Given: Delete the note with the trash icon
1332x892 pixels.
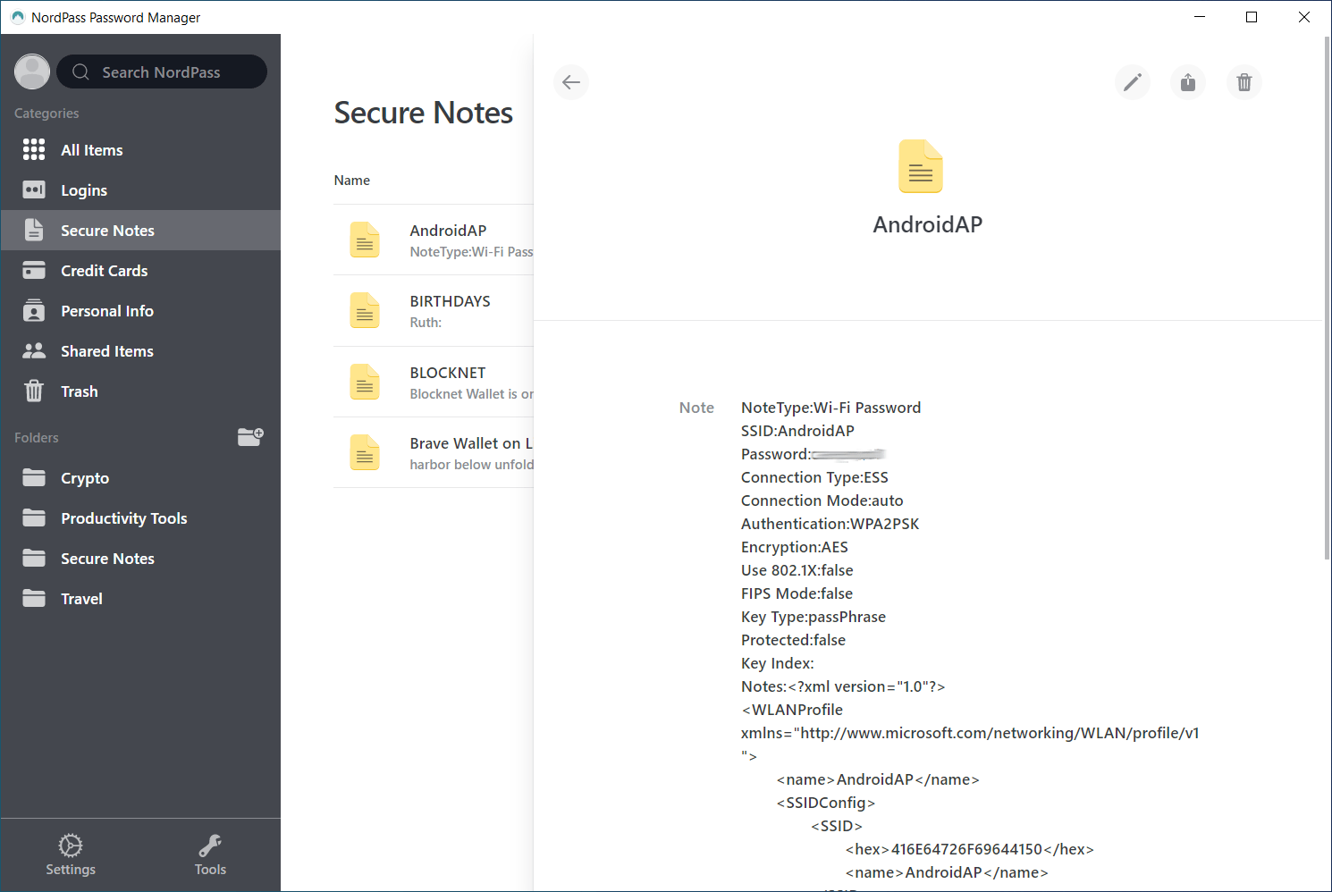Looking at the screenshot, I should (1243, 82).
